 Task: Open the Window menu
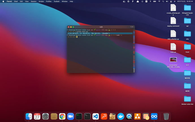coord(64,1)
